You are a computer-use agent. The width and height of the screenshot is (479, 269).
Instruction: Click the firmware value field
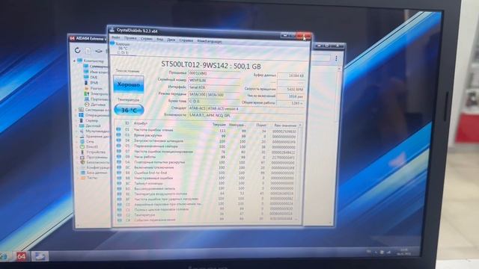214,73
